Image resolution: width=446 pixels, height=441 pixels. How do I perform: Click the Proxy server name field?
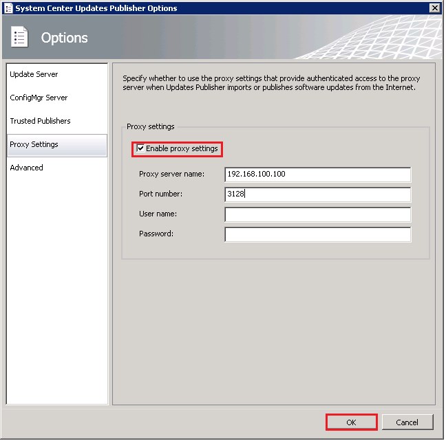click(x=317, y=174)
